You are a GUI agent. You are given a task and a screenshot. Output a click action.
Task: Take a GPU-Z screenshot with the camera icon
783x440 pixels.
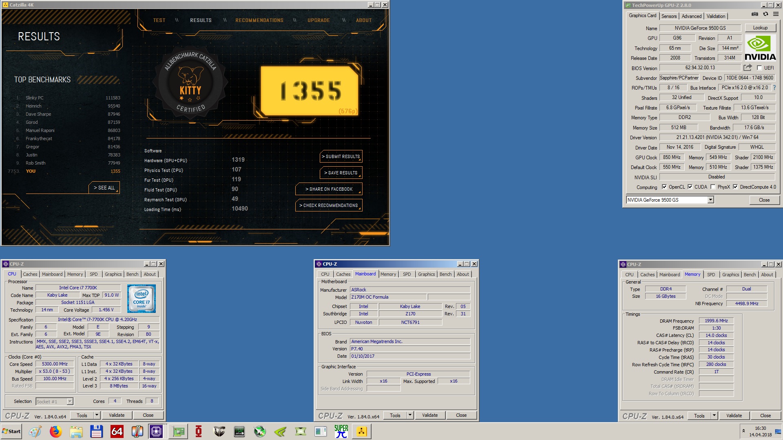[755, 14]
